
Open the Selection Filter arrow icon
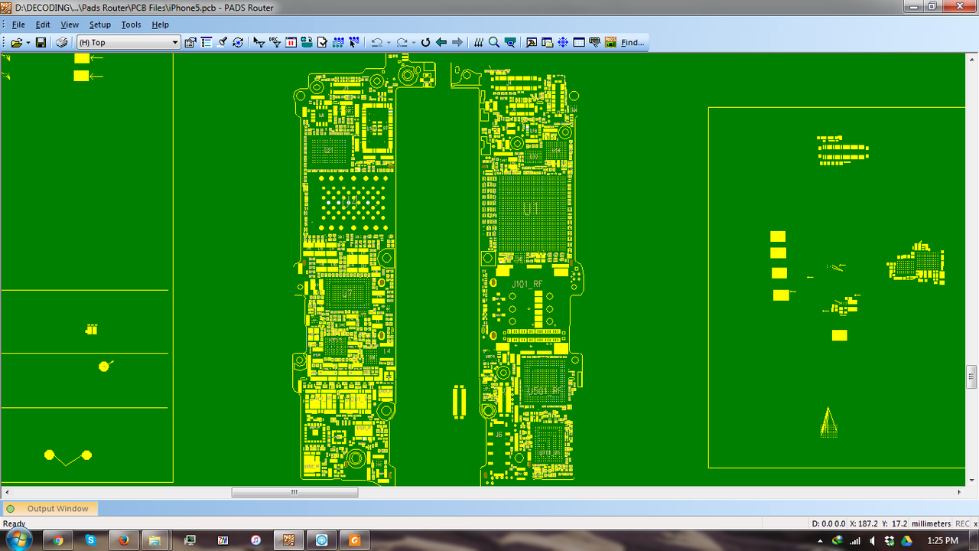point(259,43)
